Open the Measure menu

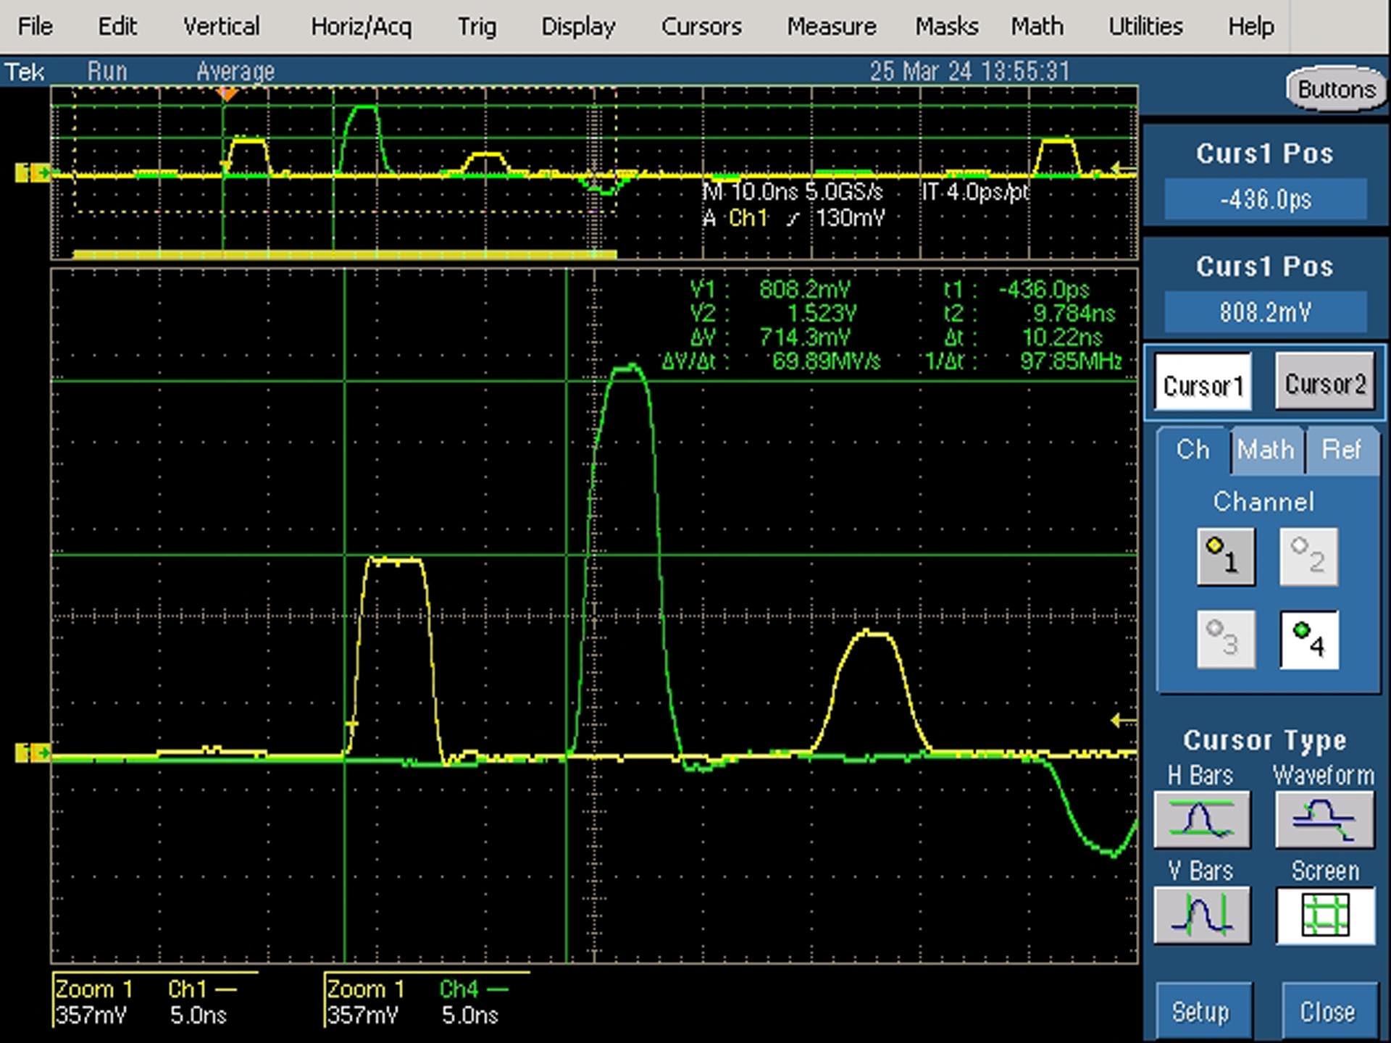tap(832, 27)
